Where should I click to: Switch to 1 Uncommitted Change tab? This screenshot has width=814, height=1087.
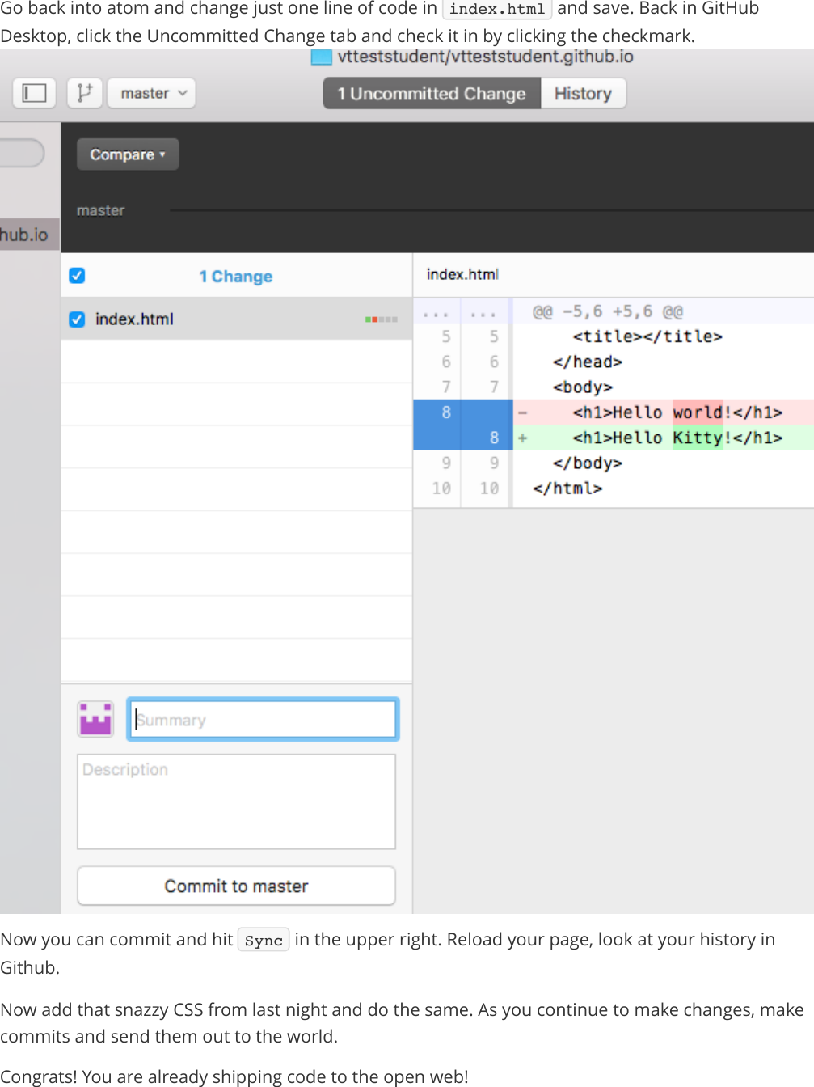[x=432, y=93]
